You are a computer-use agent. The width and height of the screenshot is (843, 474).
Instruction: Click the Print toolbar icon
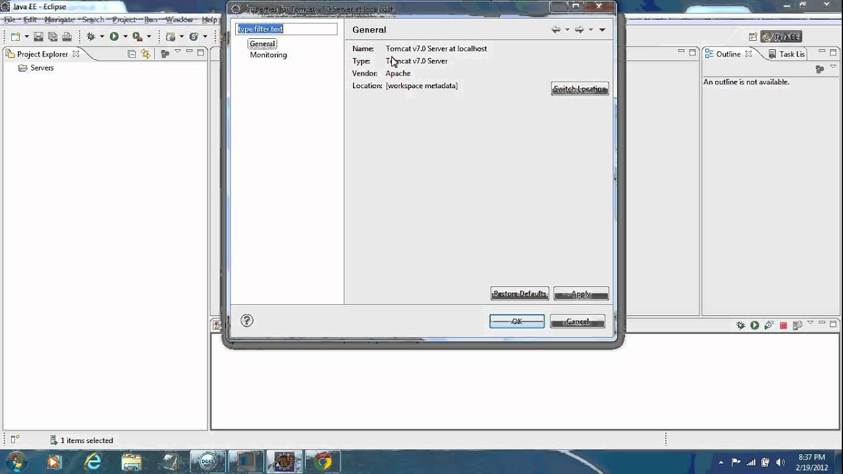(x=67, y=37)
